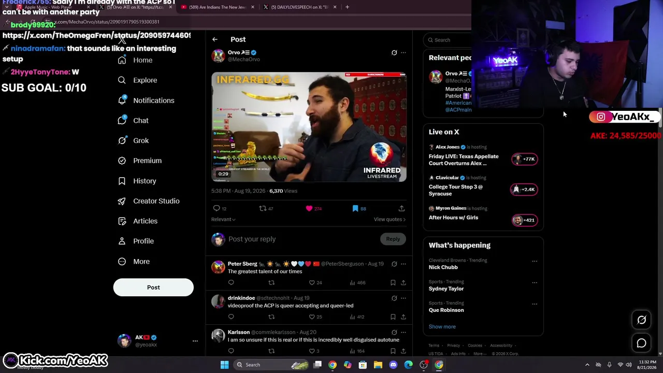Click the Profile person icon in sidebar
Screen dimensions: 663x373
[122, 241]
